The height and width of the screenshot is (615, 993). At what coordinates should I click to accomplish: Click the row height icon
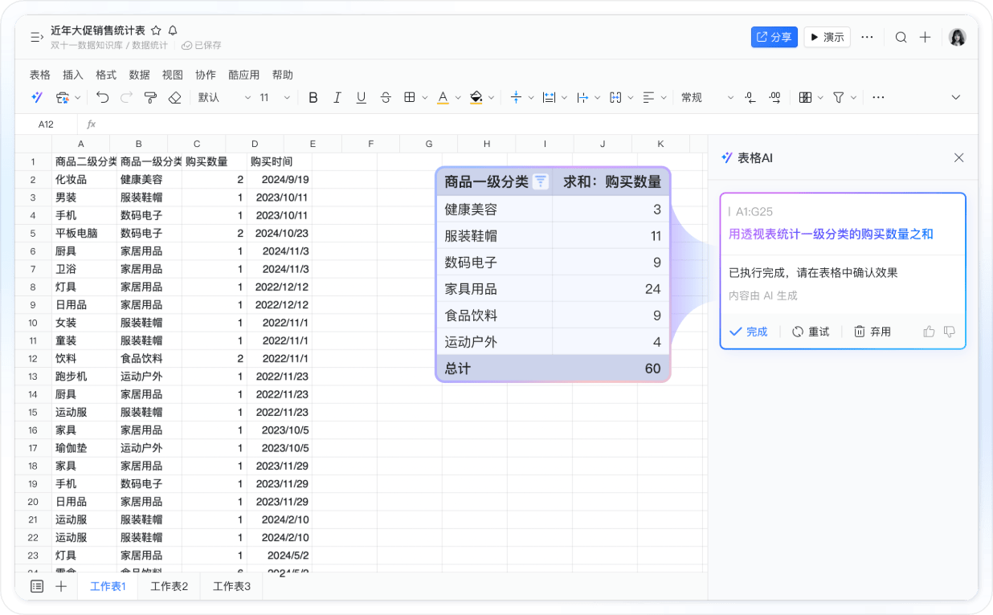click(x=550, y=97)
